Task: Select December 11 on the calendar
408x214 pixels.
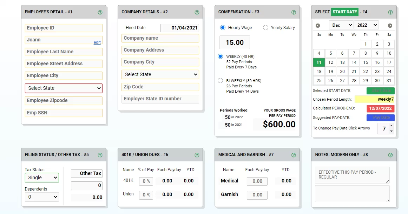Action: pos(319,62)
